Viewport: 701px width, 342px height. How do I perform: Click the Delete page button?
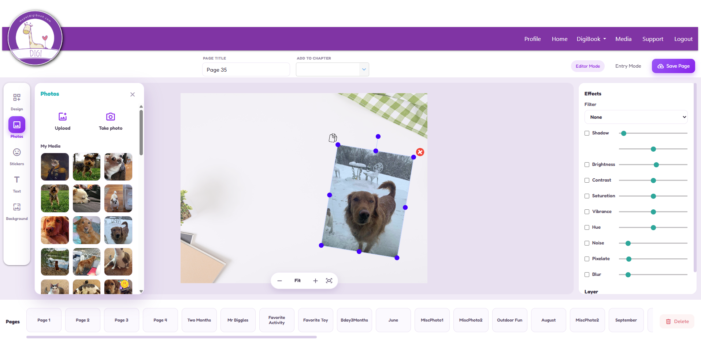tap(677, 322)
